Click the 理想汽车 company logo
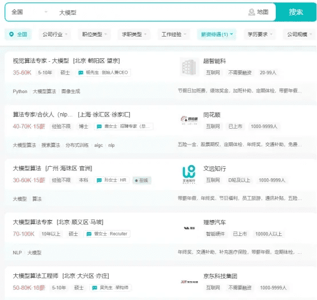Image resolution: width=317 pixels, height=300 pixels. tap(189, 228)
